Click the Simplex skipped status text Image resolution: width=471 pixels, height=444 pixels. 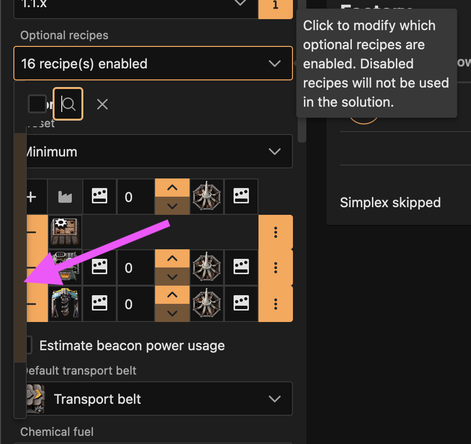click(x=390, y=202)
